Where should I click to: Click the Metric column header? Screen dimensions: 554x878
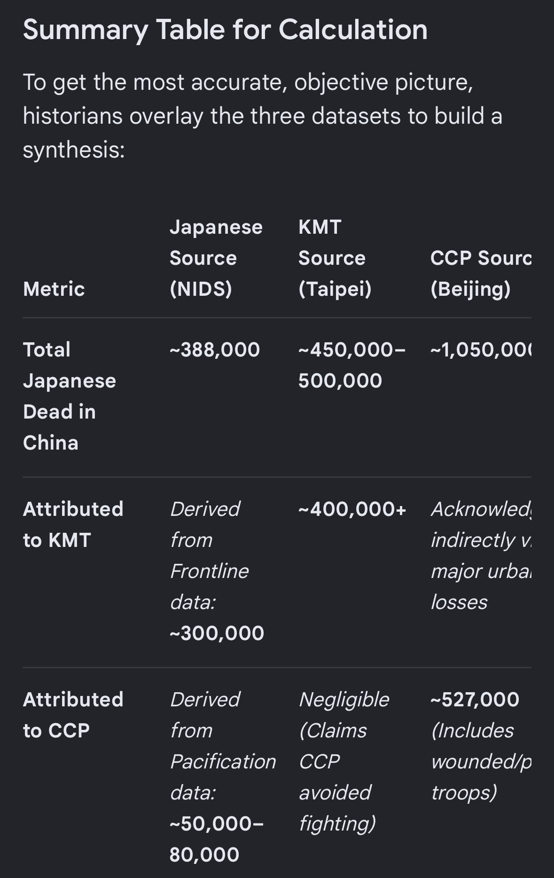pyautogui.click(x=54, y=289)
